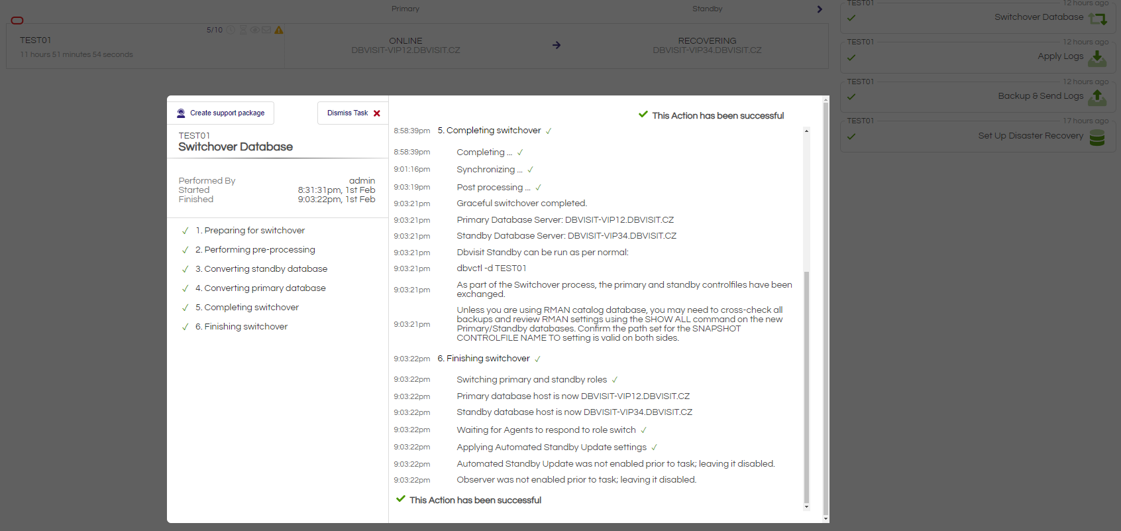Click the scroll-down arrow of the log panel

[x=806, y=507]
